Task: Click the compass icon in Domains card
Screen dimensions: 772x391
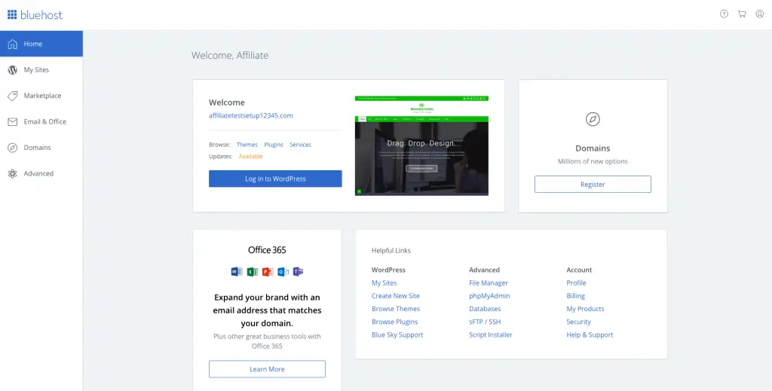Action: click(593, 119)
